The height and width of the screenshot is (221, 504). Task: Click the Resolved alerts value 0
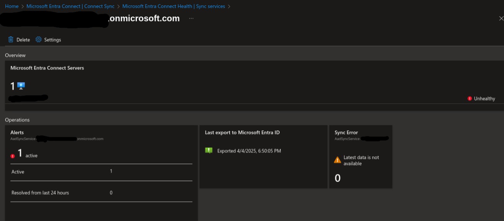[x=111, y=192]
